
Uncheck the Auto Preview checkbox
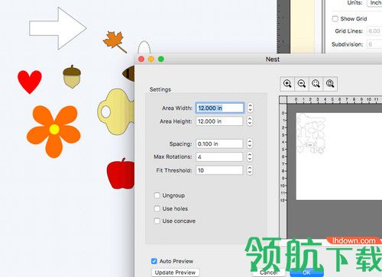154,261
